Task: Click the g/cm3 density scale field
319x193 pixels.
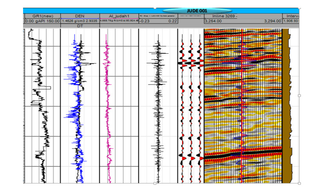Action: [x=80, y=21]
